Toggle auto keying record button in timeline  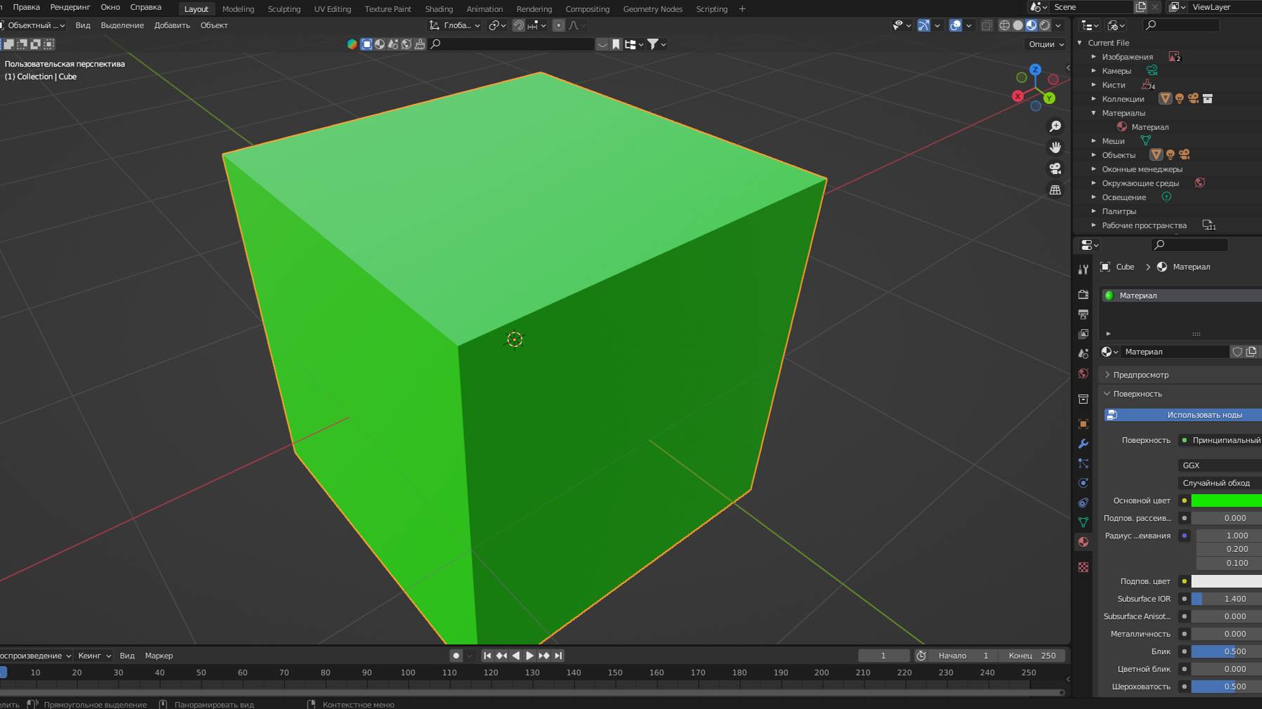click(x=456, y=656)
